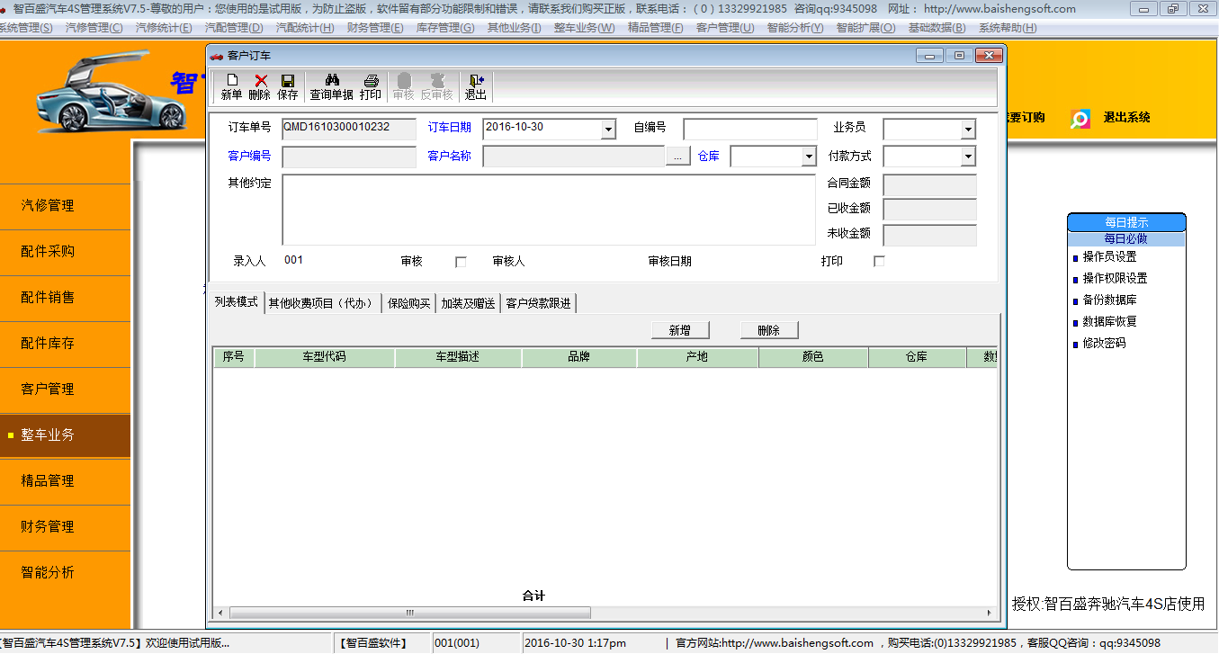Click the 产地 column header
This screenshot has width=1219, height=654.
click(x=697, y=357)
